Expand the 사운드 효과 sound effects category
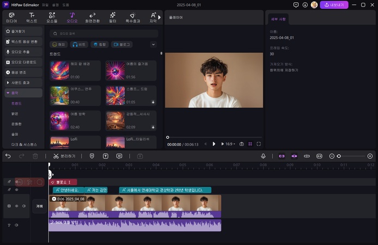The width and height of the screenshot is (378, 245). [x=23, y=83]
